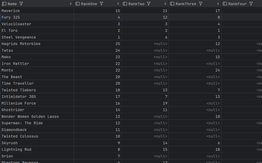Click the RankThree column header label
Image resolution: width=262 pixels, height=163 pixels.
tap(186, 4)
